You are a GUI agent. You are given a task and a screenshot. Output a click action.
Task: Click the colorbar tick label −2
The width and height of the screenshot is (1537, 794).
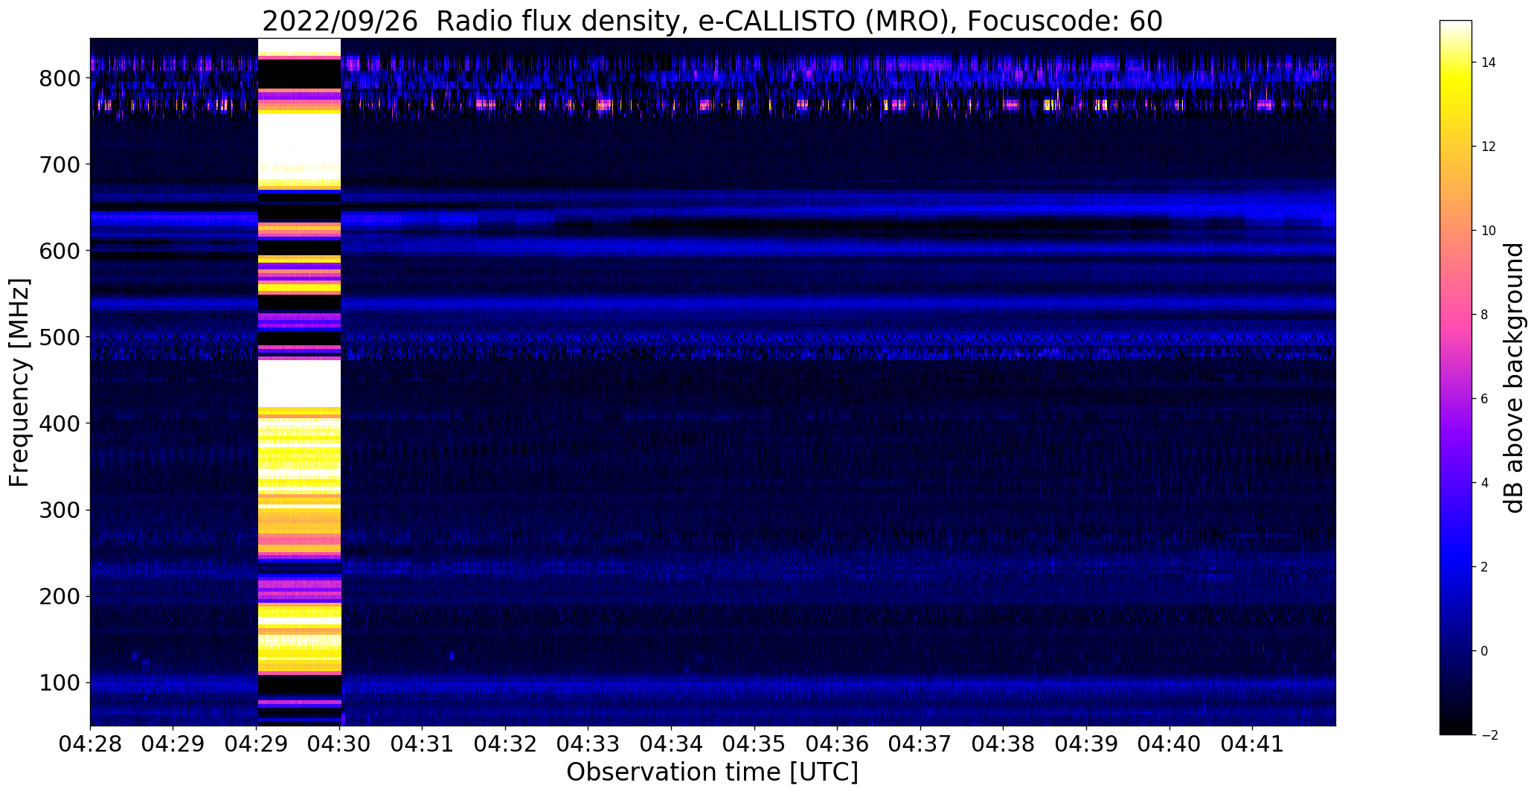tap(1489, 735)
